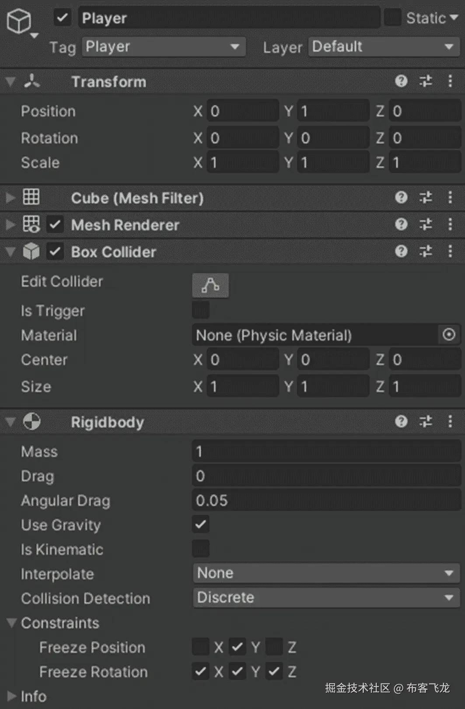Viewport: 465px width, 709px height.
Task: Toggle the Static checkbox
Action: point(392,18)
